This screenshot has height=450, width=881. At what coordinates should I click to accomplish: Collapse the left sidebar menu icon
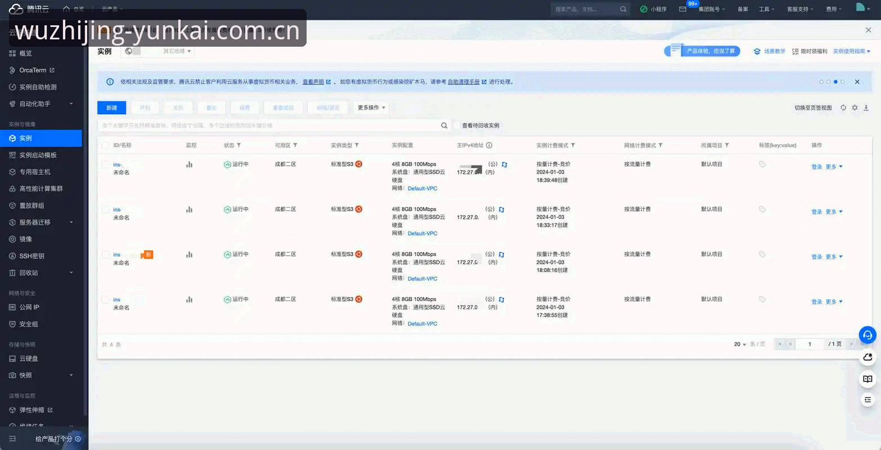tap(13, 439)
